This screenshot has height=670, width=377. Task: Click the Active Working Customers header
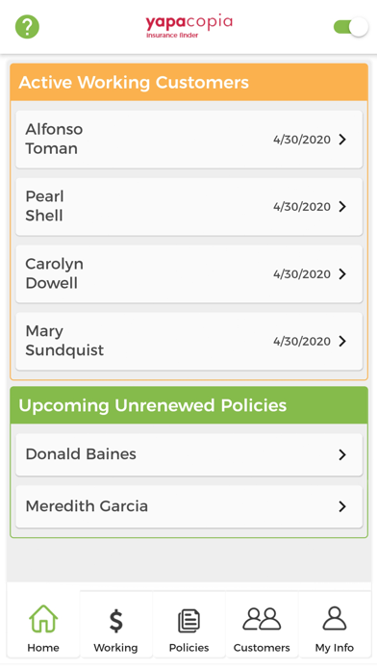[188, 83]
